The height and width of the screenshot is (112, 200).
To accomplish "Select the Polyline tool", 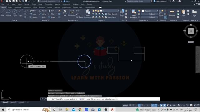I will coord(8,13).
